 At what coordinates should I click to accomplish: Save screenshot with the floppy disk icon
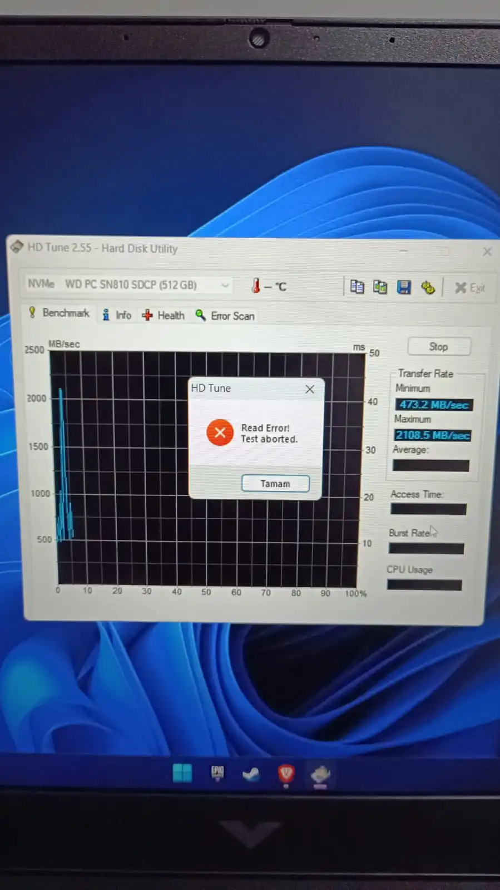point(404,287)
